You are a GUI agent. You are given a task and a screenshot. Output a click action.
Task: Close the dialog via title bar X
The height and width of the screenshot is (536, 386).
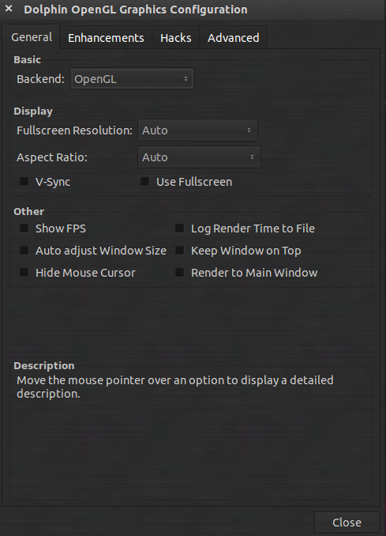[9, 9]
